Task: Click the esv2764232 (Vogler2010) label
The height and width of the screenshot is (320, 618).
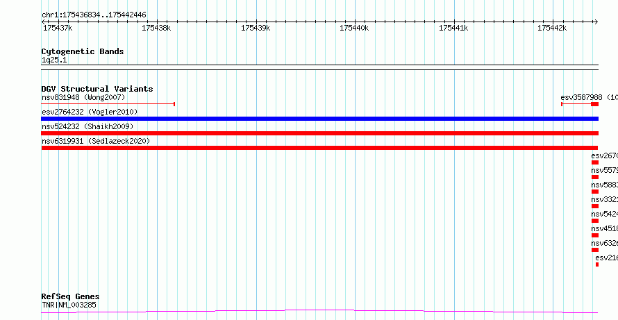Action: point(90,112)
